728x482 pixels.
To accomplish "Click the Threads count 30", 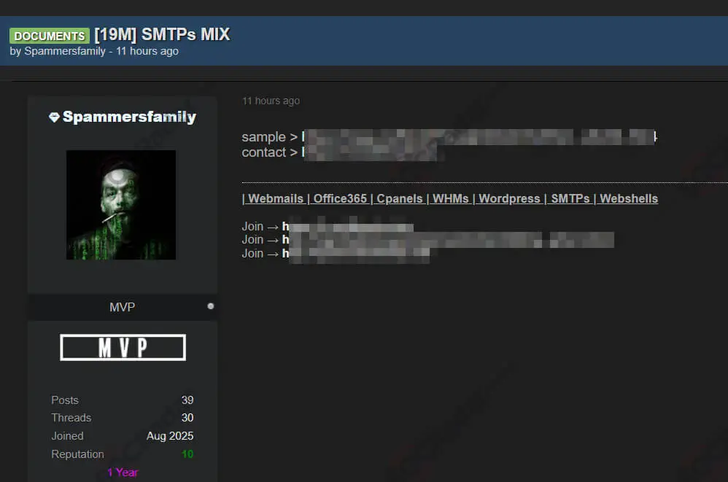I will [187, 418].
